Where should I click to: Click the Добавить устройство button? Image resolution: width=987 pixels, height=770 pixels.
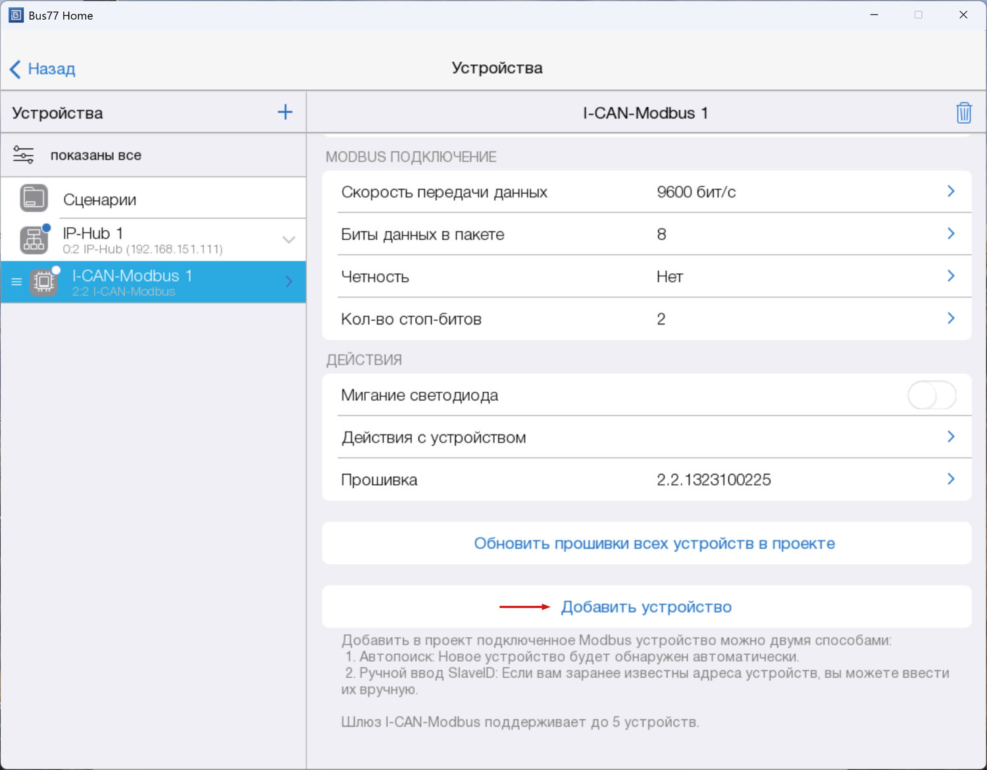(645, 607)
